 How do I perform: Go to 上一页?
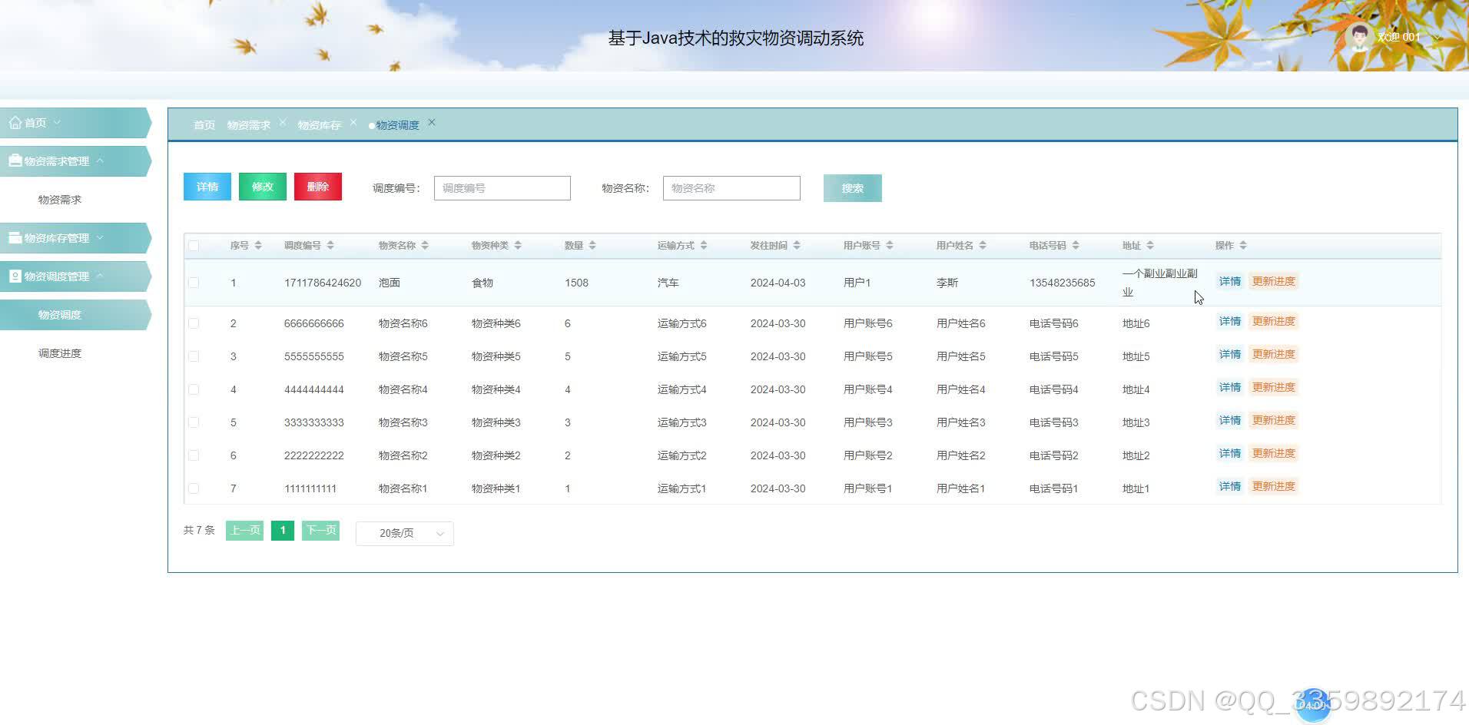pos(245,531)
